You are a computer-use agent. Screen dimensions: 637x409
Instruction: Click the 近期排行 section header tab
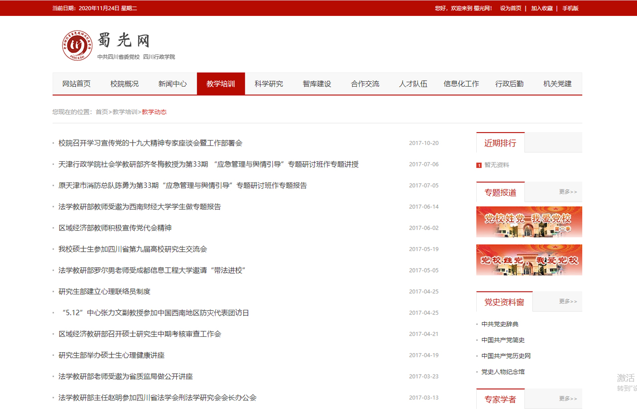pyautogui.click(x=500, y=143)
